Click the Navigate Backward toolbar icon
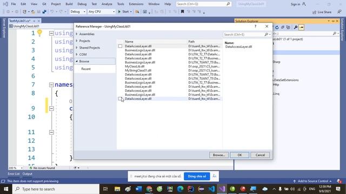The width and height of the screenshot is (346, 194). pos(8,12)
